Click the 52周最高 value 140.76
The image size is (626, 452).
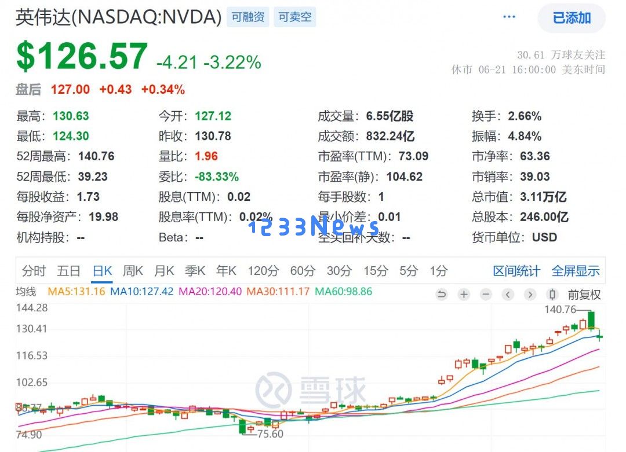(x=96, y=156)
